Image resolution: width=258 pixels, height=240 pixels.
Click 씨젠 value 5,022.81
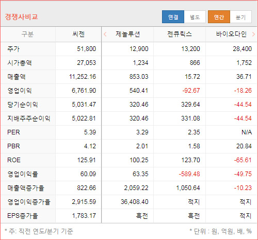pyautogui.click(x=84, y=118)
